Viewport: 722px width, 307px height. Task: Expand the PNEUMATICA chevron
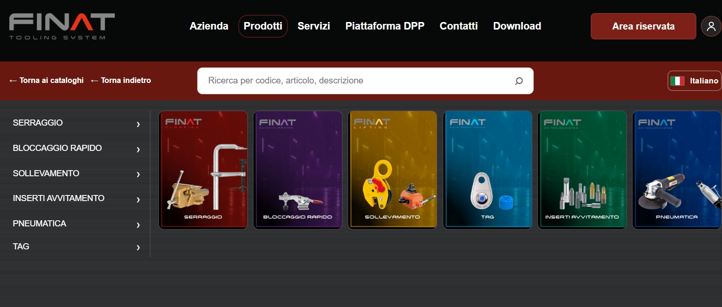click(138, 225)
